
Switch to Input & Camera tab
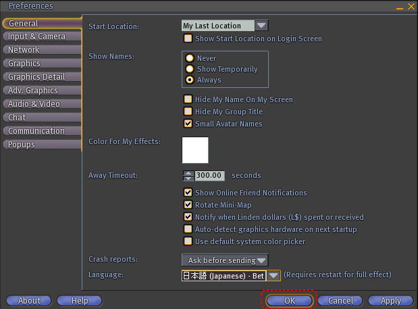pos(42,37)
